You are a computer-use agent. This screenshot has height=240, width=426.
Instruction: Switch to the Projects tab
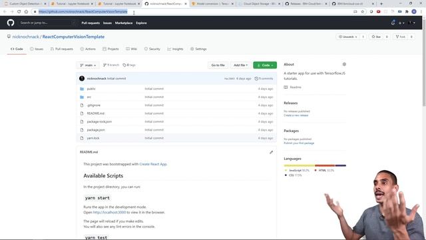110,49
